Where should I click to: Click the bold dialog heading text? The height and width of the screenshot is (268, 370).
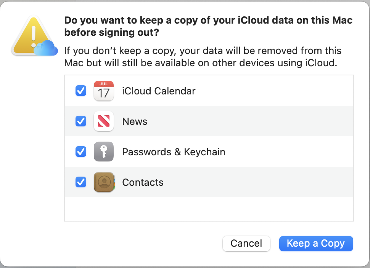coord(208,27)
